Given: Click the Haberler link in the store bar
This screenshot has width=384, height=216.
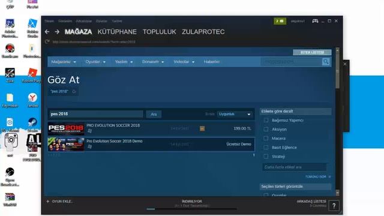Looking at the screenshot, I should [x=212, y=62].
